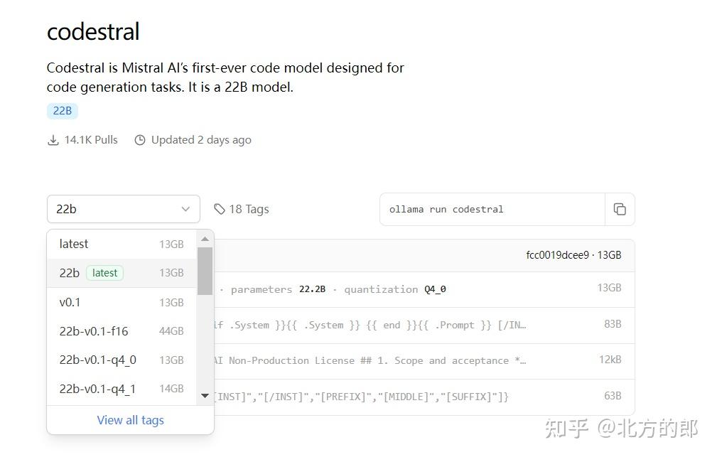
Task: Click the copy icon on the command box
Action: coord(620,209)
